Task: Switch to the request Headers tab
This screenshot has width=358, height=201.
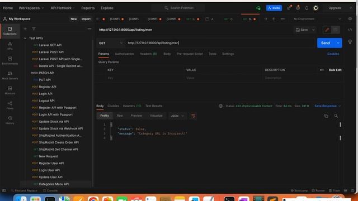Action: tap(148, 54)
